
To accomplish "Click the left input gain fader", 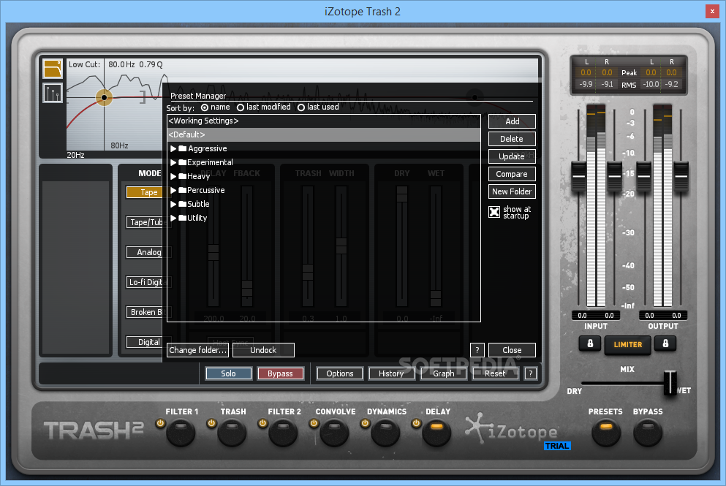I will tap(579, 176).
